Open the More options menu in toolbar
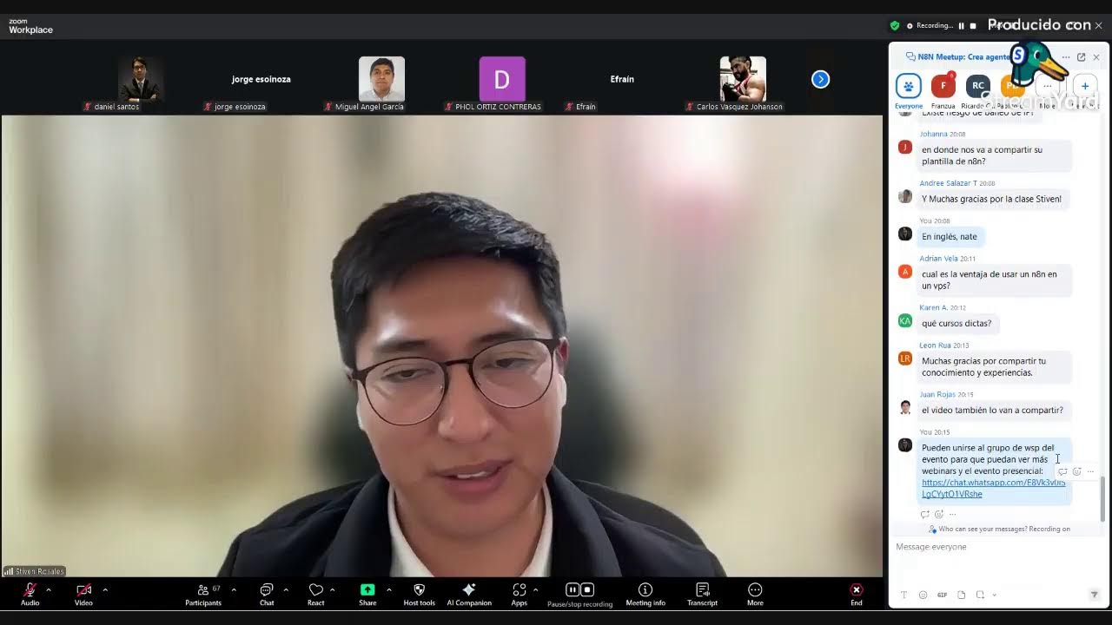The image size is (1112, 625). pyautogui.click(x=755, y=593)
